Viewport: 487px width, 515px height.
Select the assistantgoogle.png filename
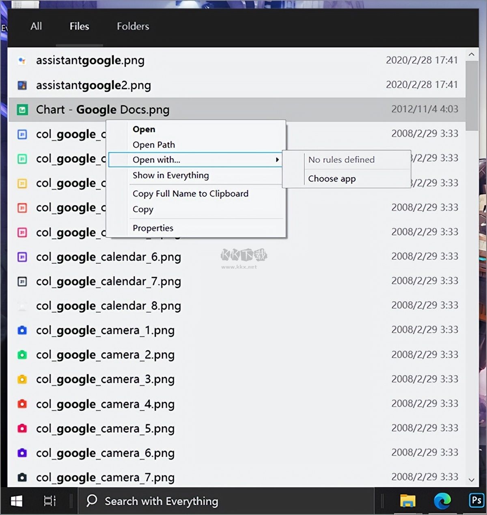(90, 61)
